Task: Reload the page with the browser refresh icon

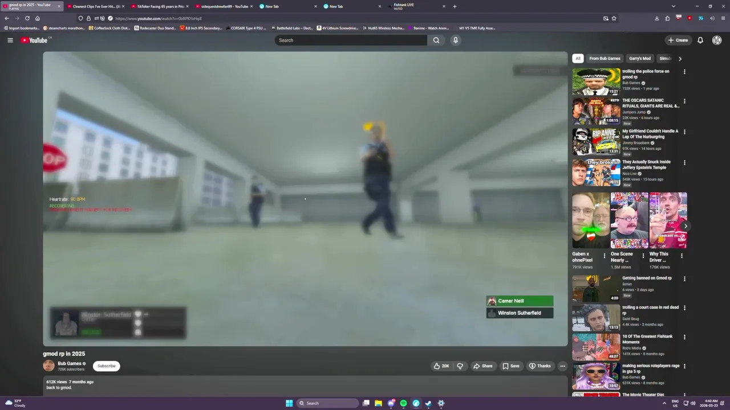Action: click(x=27, y=18)
